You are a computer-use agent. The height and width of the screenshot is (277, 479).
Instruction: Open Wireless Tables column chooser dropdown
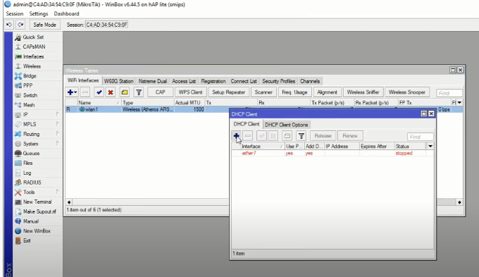[x=459, y=103]
